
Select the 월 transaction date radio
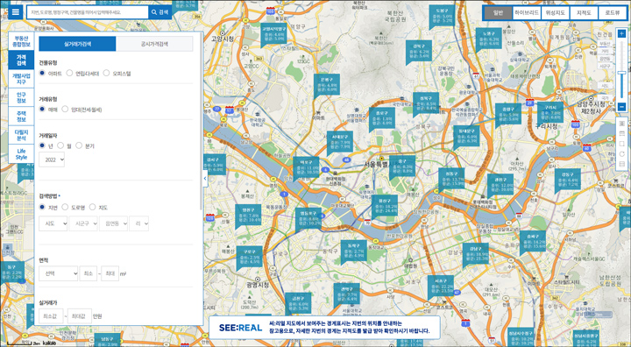pos(60,145)
